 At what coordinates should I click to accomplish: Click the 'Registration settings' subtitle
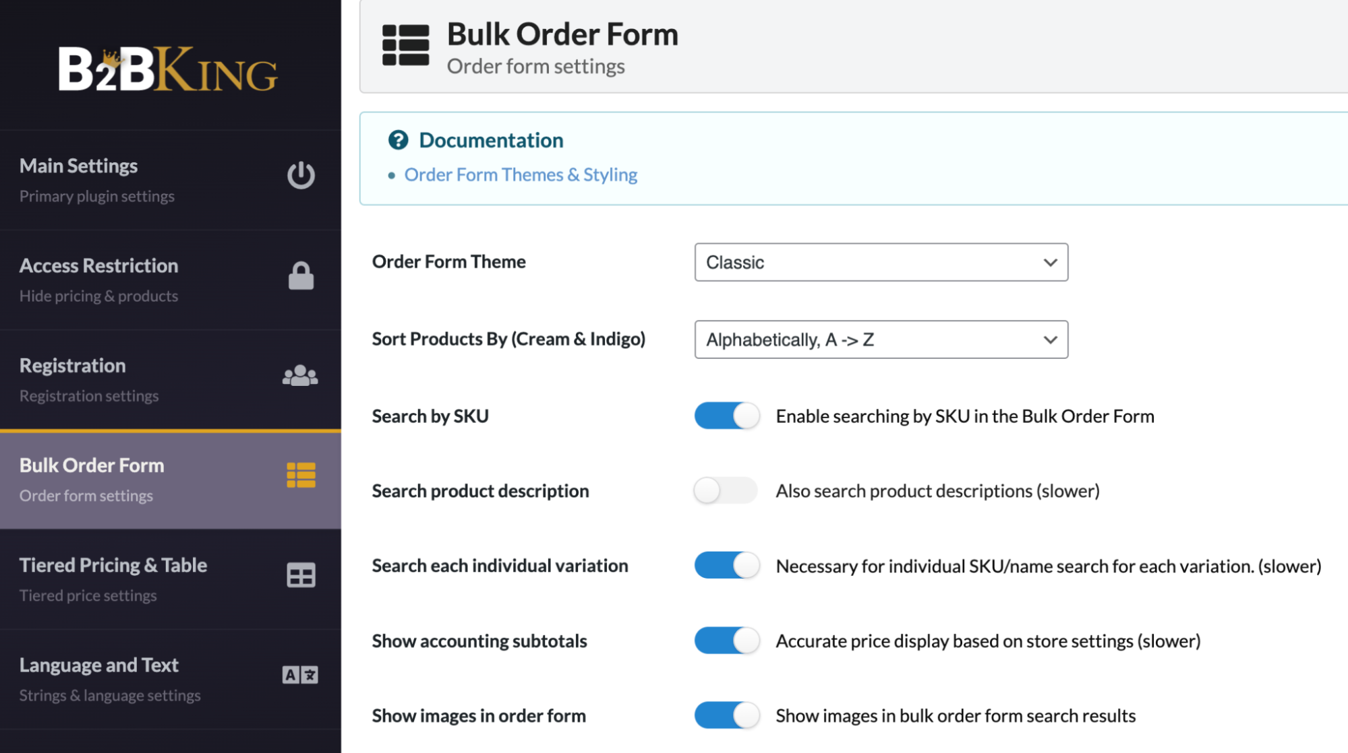click(89, 395)
